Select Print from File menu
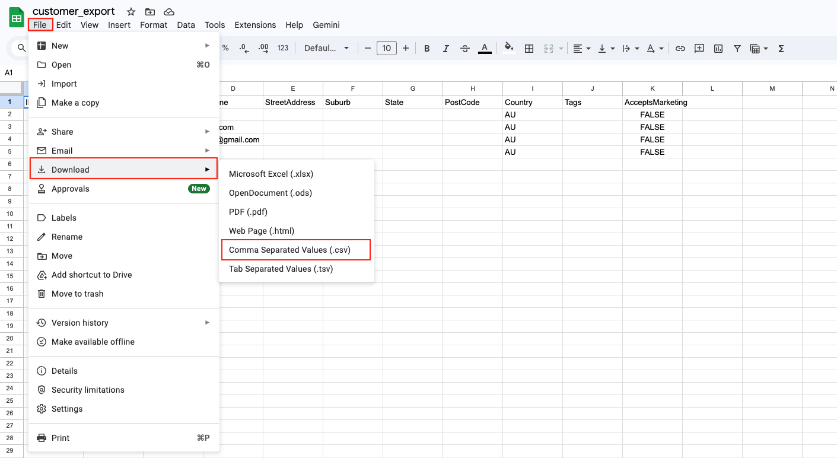The image size is (837, 458). [124, 438]
